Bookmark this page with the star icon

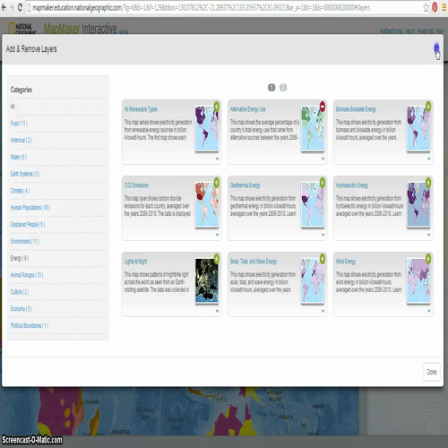point(426,7)
